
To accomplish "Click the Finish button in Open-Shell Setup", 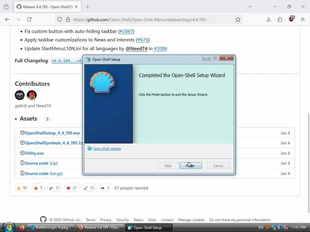I will click(x=191, y=166).
